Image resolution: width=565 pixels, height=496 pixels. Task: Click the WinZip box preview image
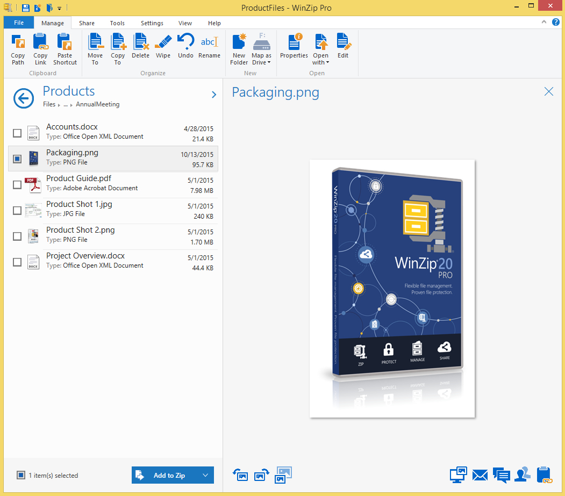tap(392, 288)
